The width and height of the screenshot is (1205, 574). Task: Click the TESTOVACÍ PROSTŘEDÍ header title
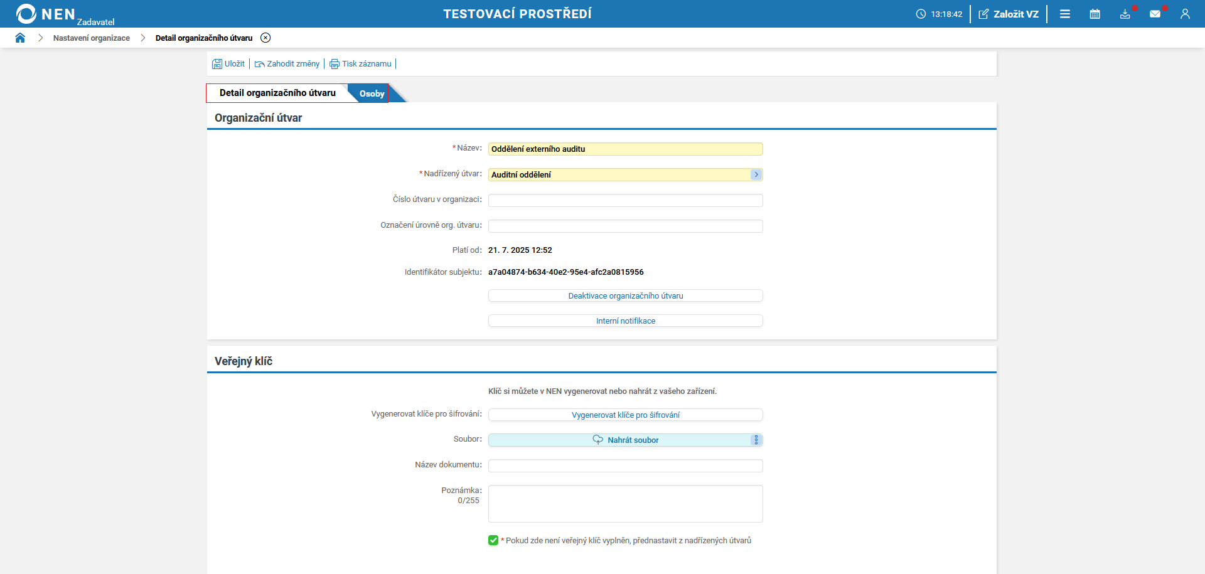[x=518, y=14]
